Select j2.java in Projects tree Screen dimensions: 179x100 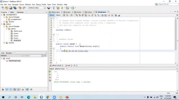(x=16, y=33)
